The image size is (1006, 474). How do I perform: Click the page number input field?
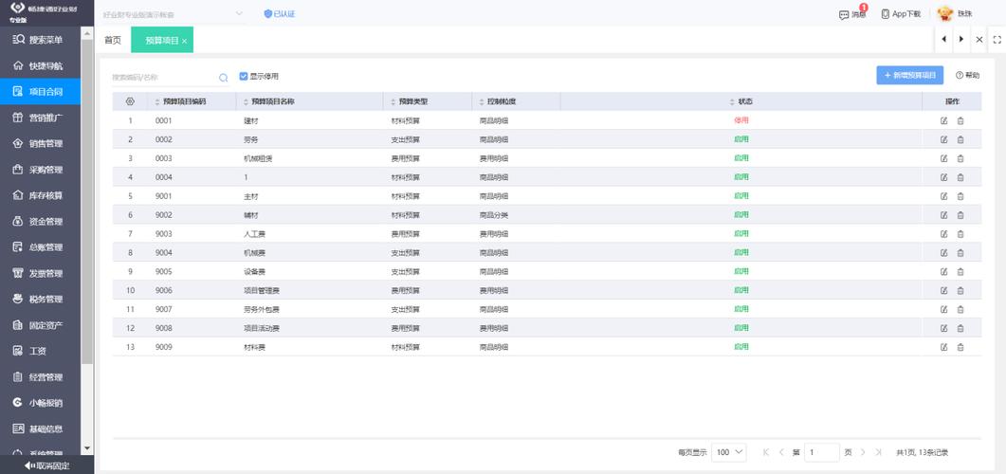tap(821, 452)
